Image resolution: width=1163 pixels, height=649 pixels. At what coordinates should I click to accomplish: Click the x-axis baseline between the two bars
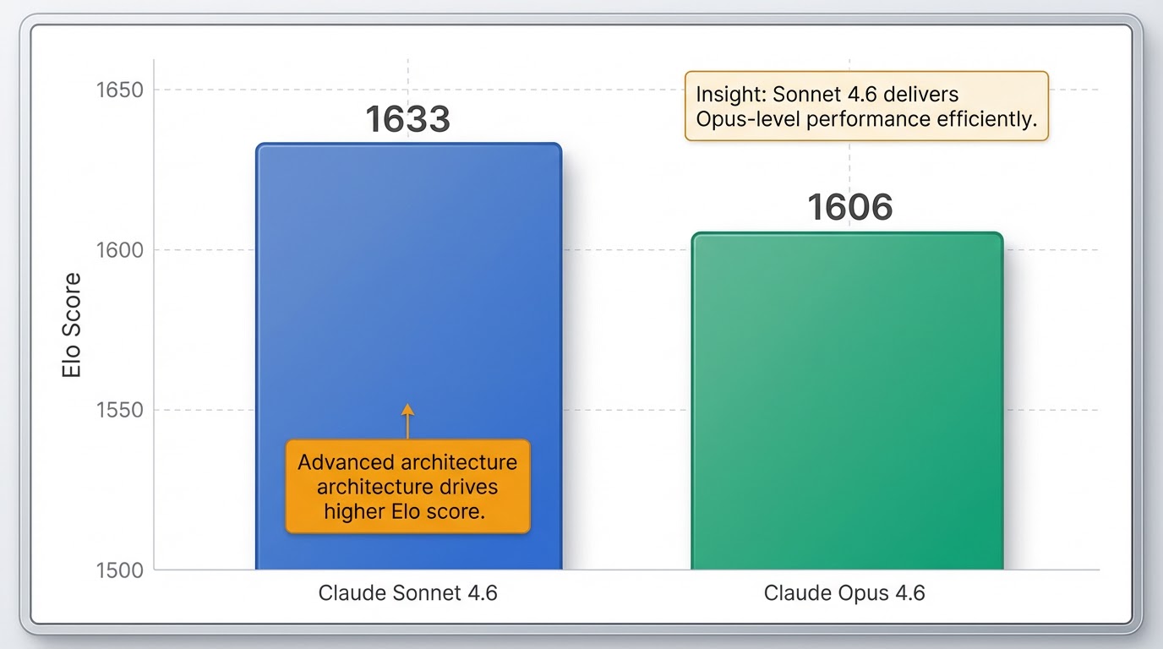[626, 570]
